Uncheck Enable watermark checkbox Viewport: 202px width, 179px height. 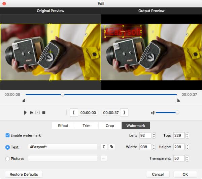[7, 135]
